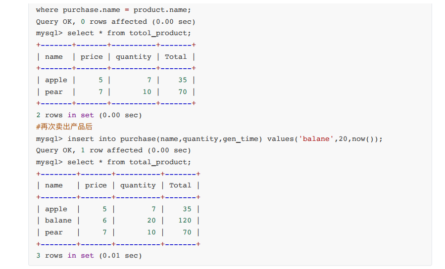The width and height of the screenshot is (445, 269).
Task: Click 'quantity' header in second result table
Action: pos(138,185)
